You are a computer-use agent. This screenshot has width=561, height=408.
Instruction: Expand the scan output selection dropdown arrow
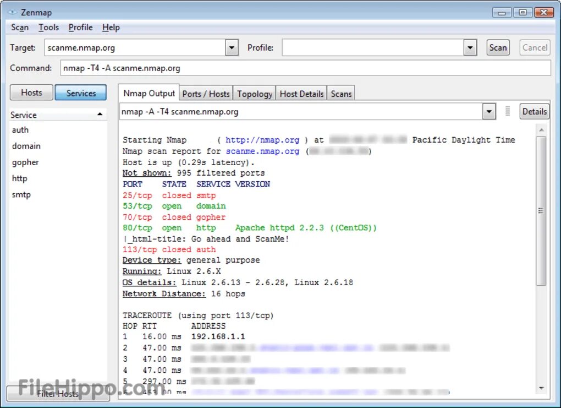(x=489, y=111)
